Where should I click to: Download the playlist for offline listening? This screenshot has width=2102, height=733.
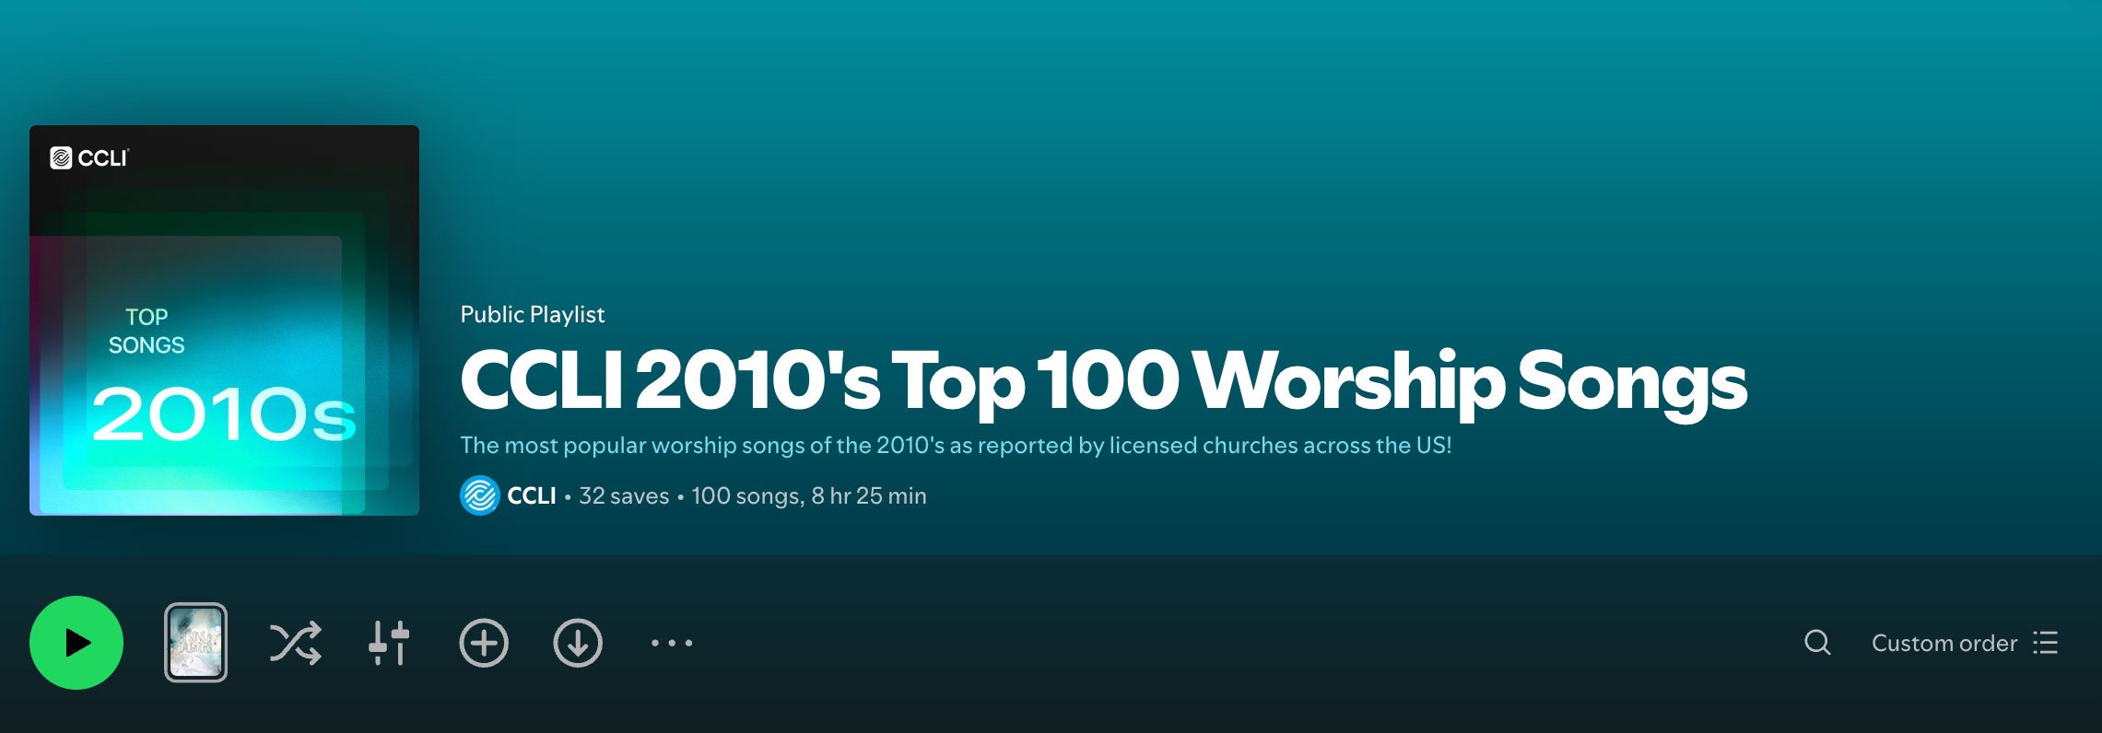pyautogui.click(x=578, y=643)
